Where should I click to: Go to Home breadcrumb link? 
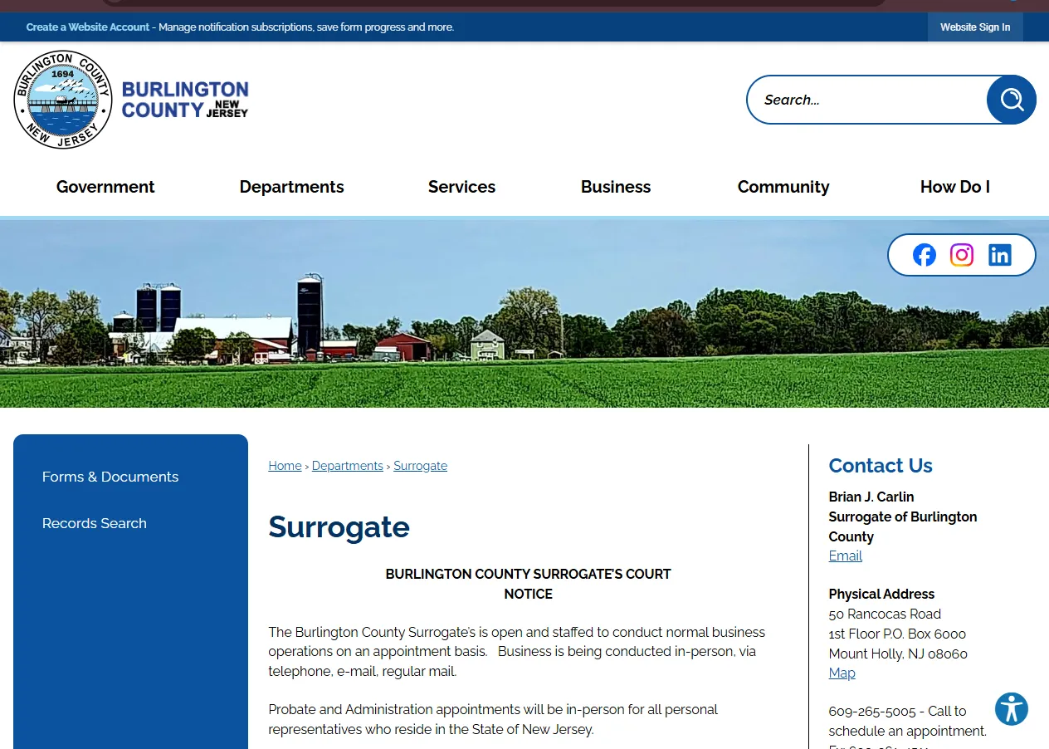(x=285, y=466)
